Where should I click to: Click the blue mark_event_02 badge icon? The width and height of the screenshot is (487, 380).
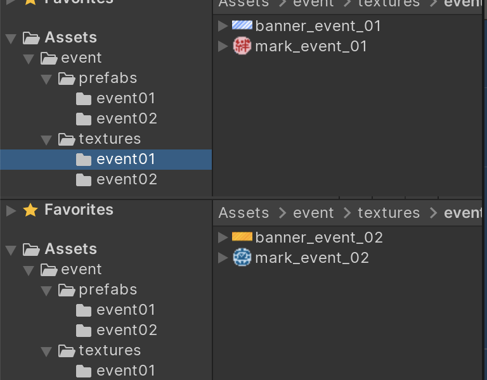pos(242,258)
